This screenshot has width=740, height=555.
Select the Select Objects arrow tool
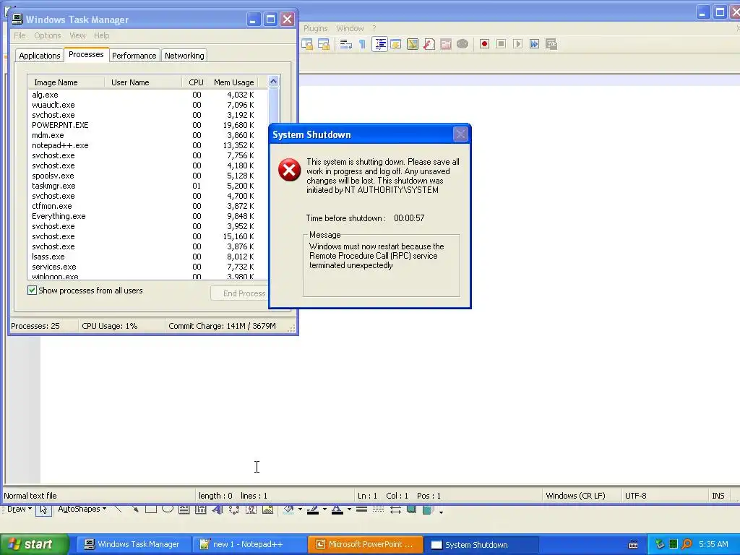(x=43, y=509)
